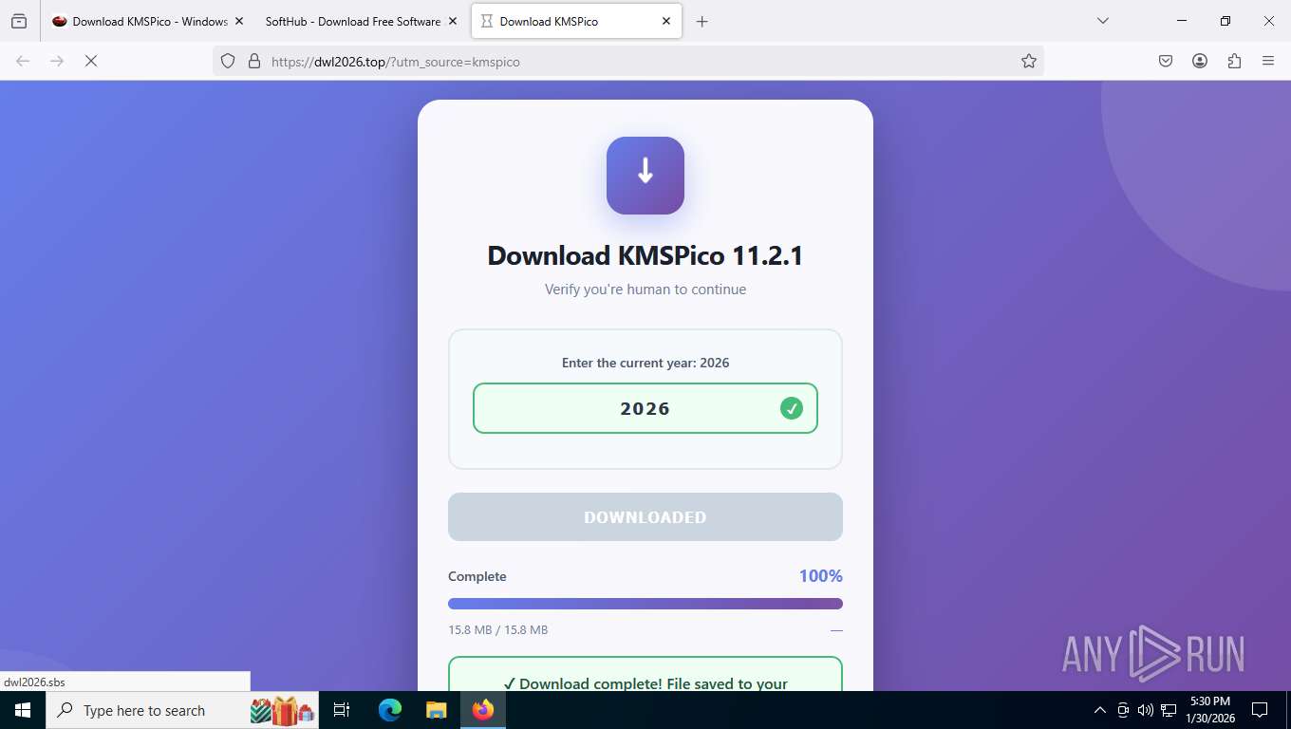
Task: Open tracking protection shield icon
Action: pos(228,61)
